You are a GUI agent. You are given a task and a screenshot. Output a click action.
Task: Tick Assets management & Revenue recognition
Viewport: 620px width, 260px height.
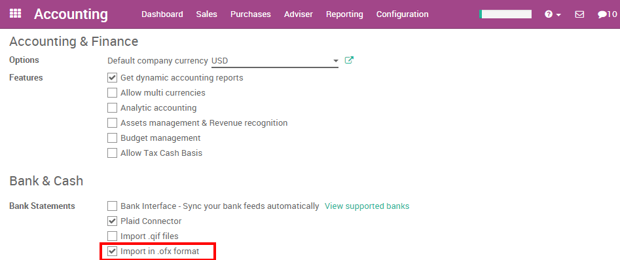tap(113, 122)
